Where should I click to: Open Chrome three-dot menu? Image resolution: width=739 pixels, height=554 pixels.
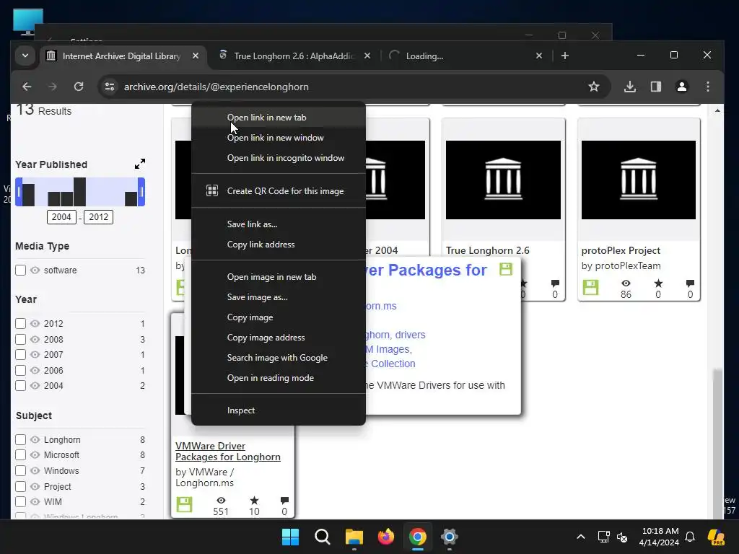(707, 87)
